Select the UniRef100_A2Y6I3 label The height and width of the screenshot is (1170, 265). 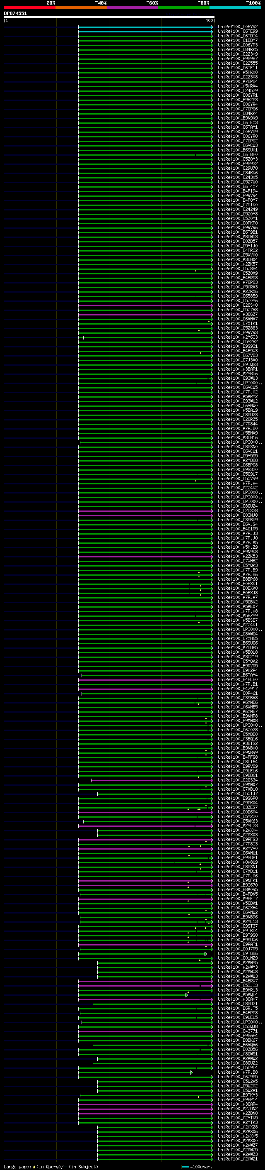coord(237,337)
